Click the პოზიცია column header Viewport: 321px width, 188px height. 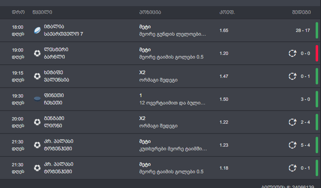point(150,12)
